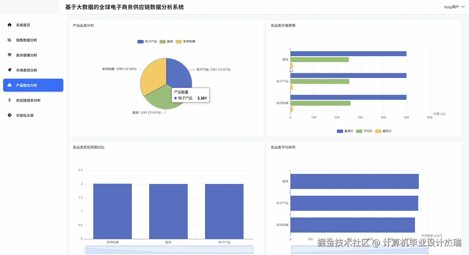Click the 质保周期 chart zoom slider bar
The height and width of the screenshot is (255, 469).
coord(169,250)
